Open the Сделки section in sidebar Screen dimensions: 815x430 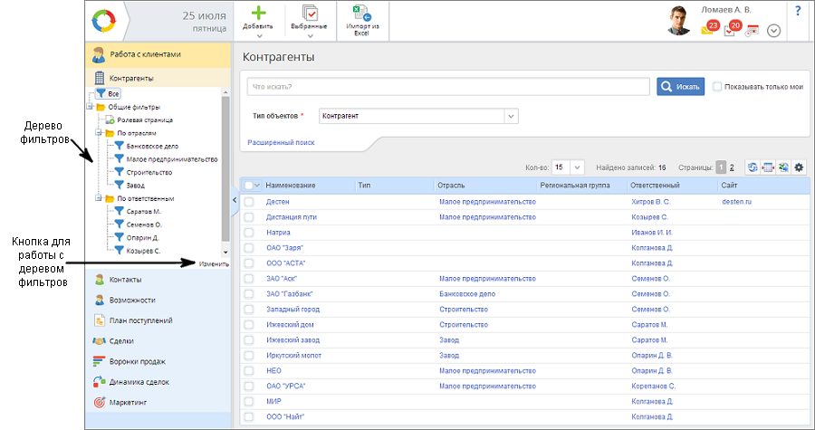point(120,341)
